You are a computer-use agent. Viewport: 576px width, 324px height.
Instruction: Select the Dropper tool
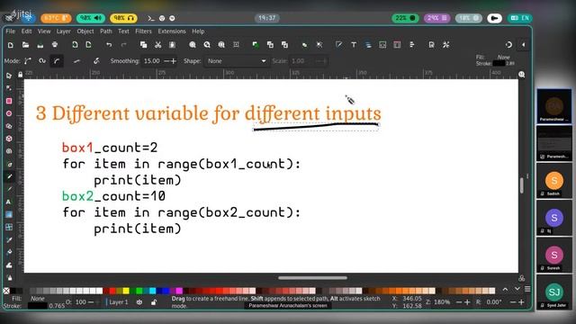coord(9,239)
